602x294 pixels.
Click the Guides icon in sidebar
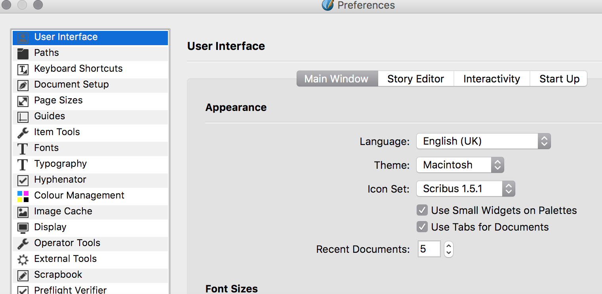23,116
